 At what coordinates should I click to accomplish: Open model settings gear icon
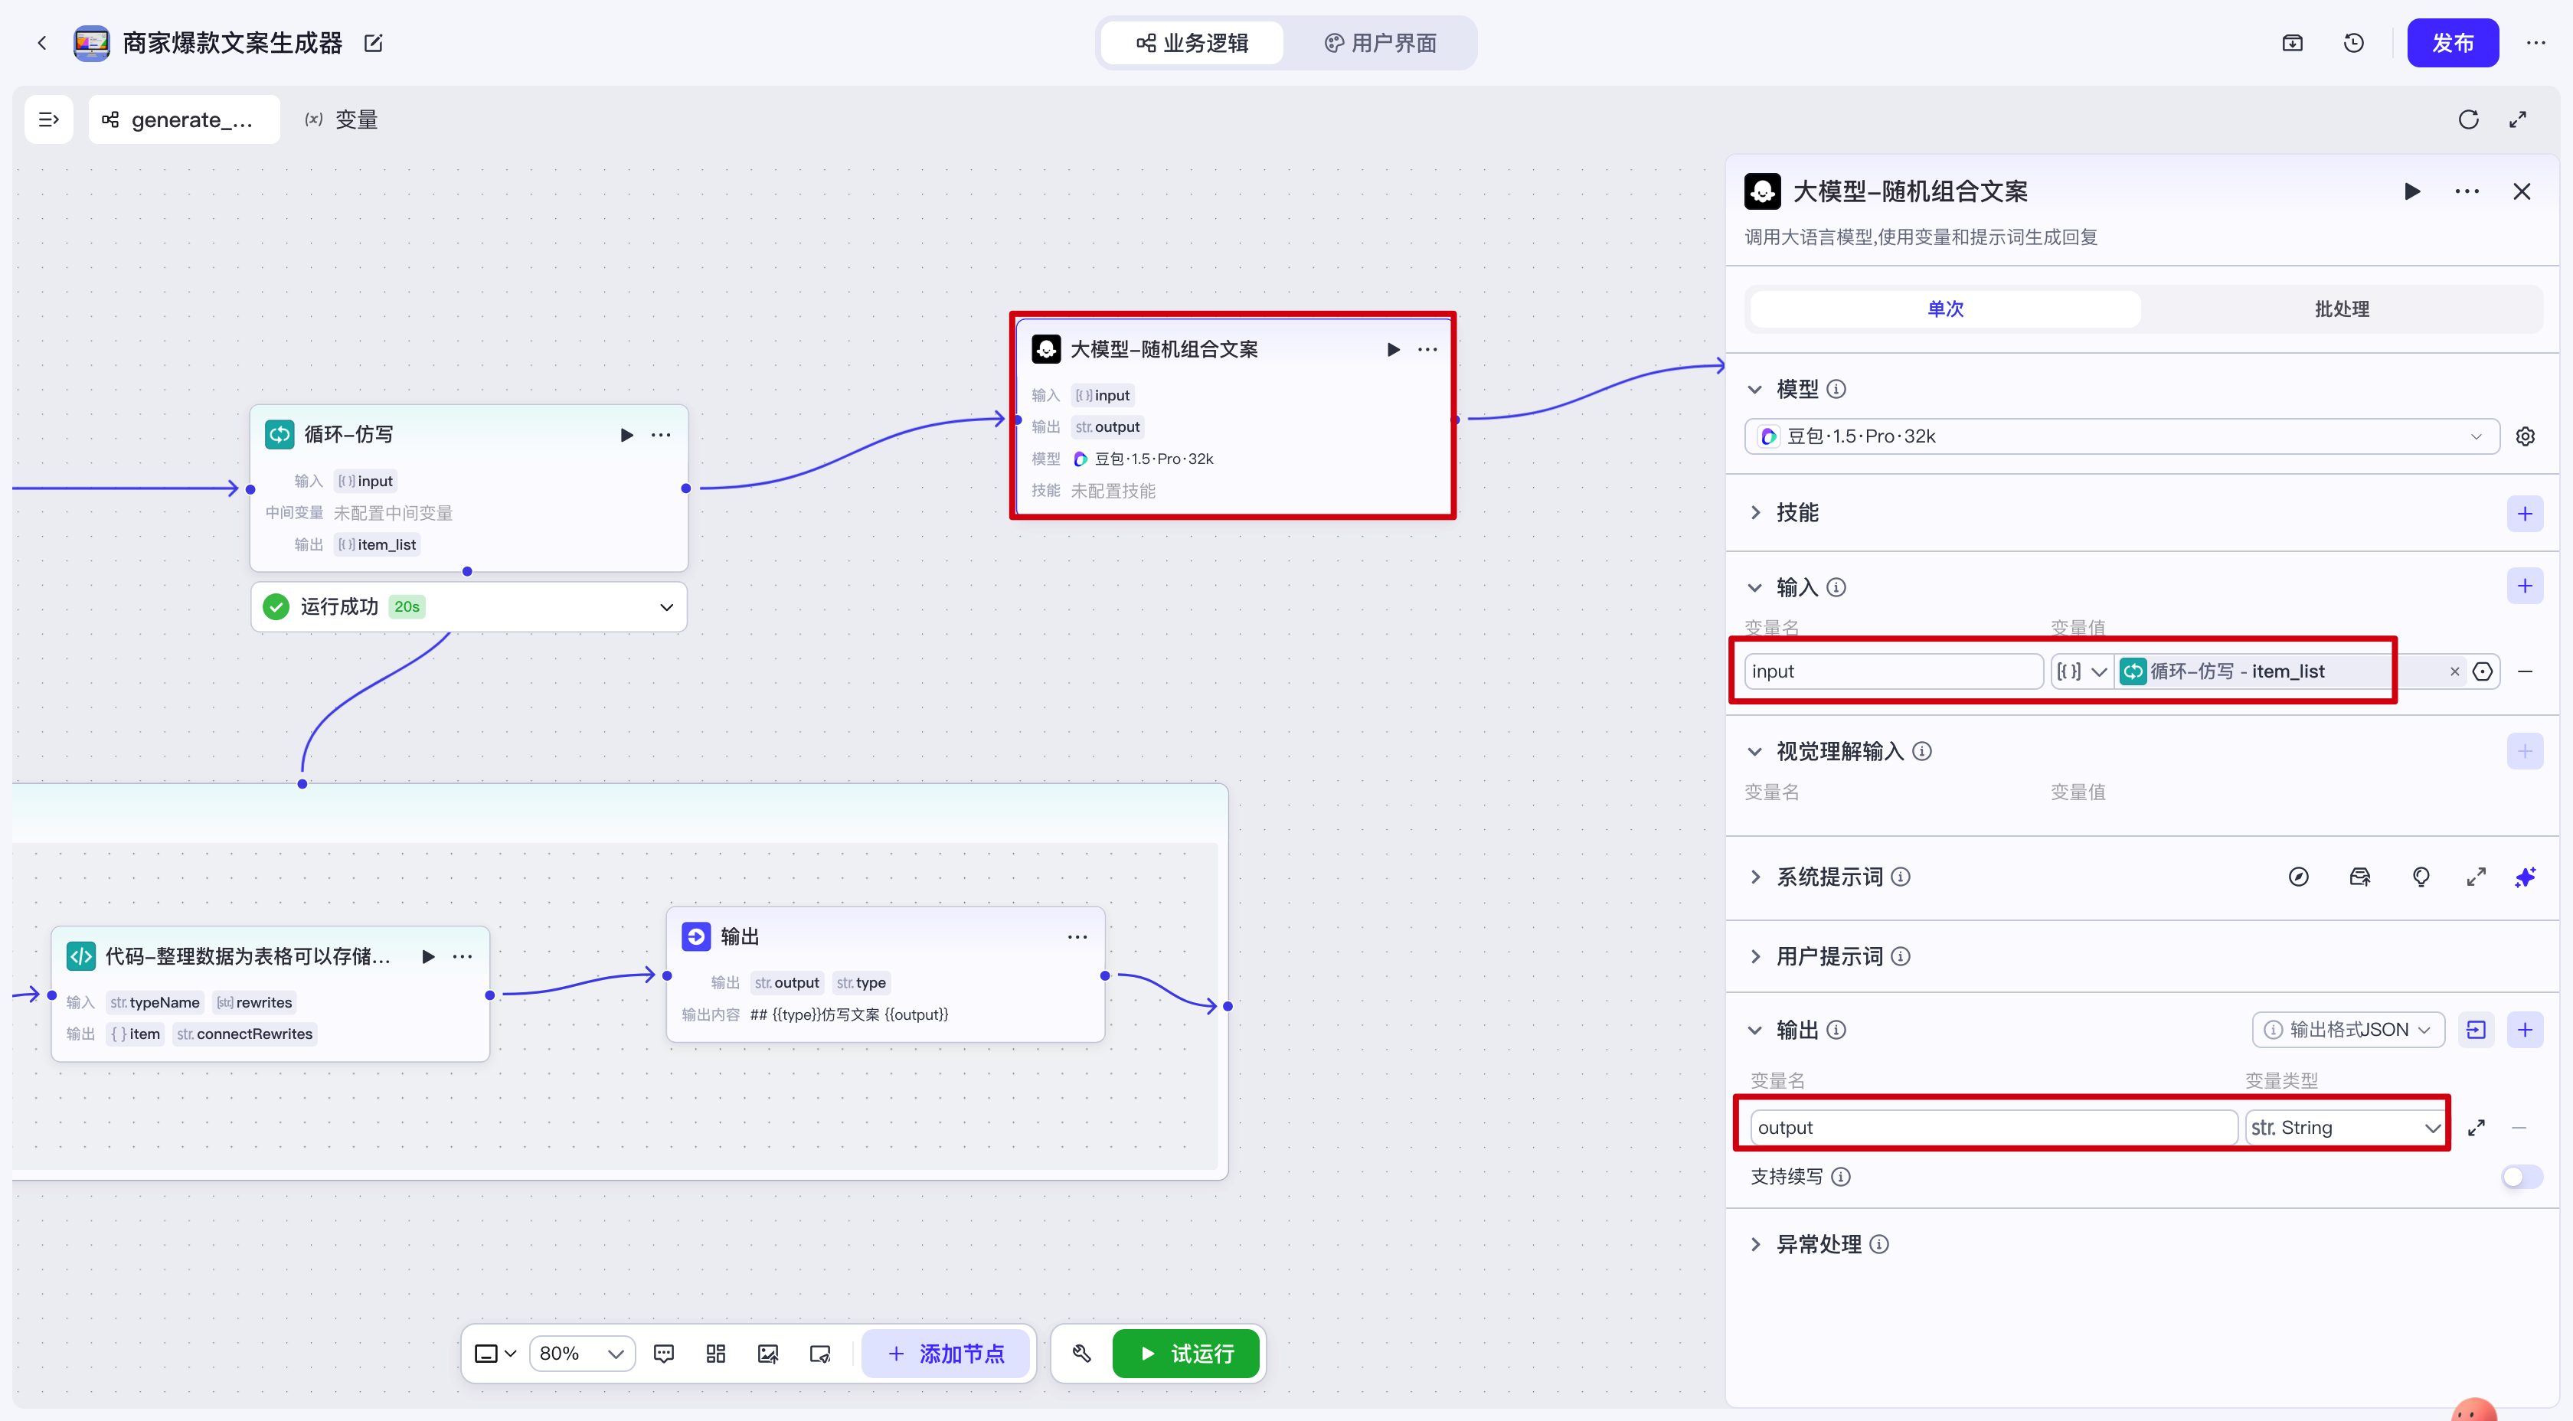[x=2525, y=436]
